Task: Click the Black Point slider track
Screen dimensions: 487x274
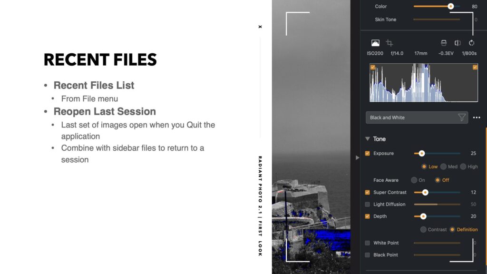Action: coord(437,255)
